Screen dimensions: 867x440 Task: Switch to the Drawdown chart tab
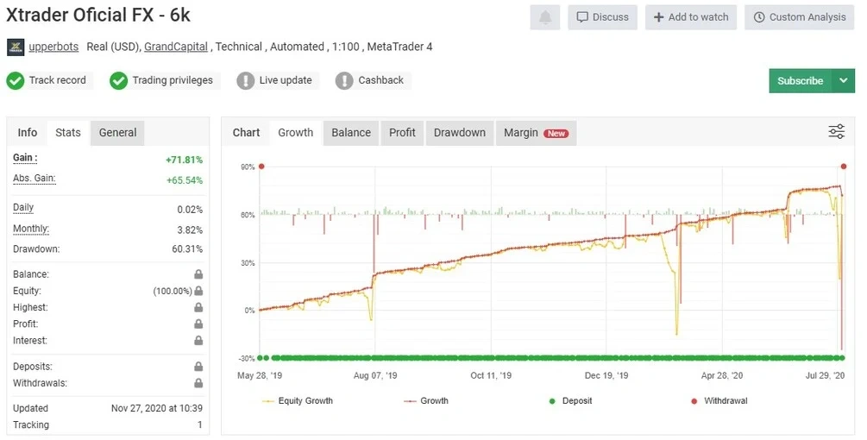pos(459,132)
